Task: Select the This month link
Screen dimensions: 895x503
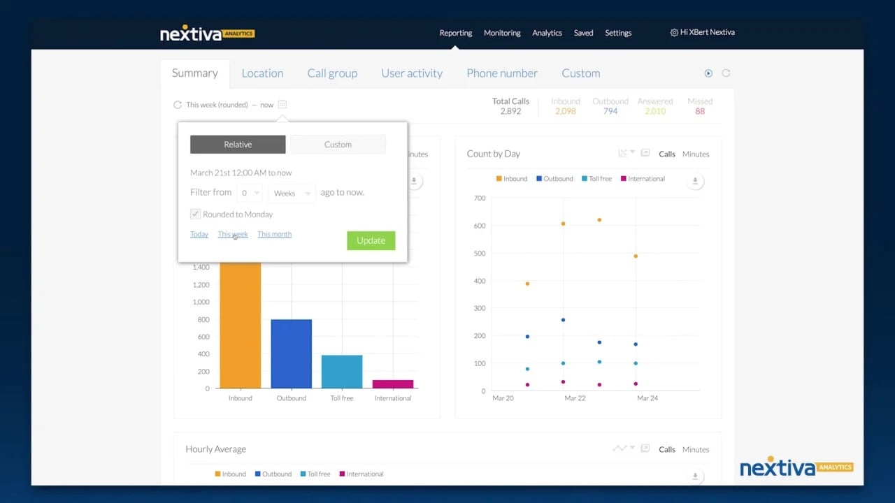Action: pos(274,234)
